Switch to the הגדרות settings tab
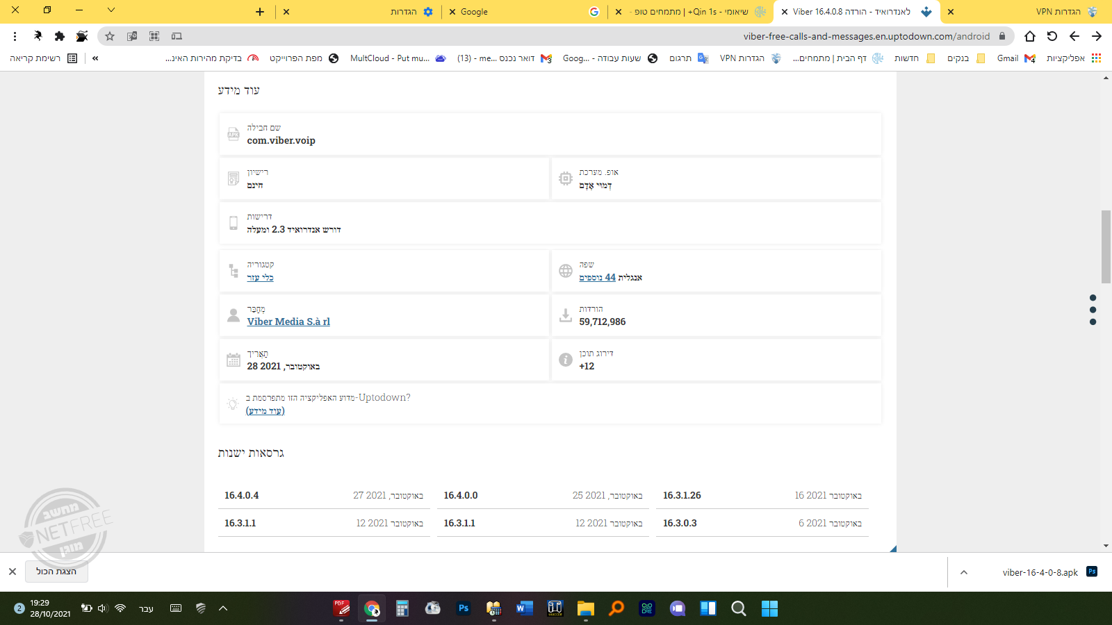 tap(358, 12)
